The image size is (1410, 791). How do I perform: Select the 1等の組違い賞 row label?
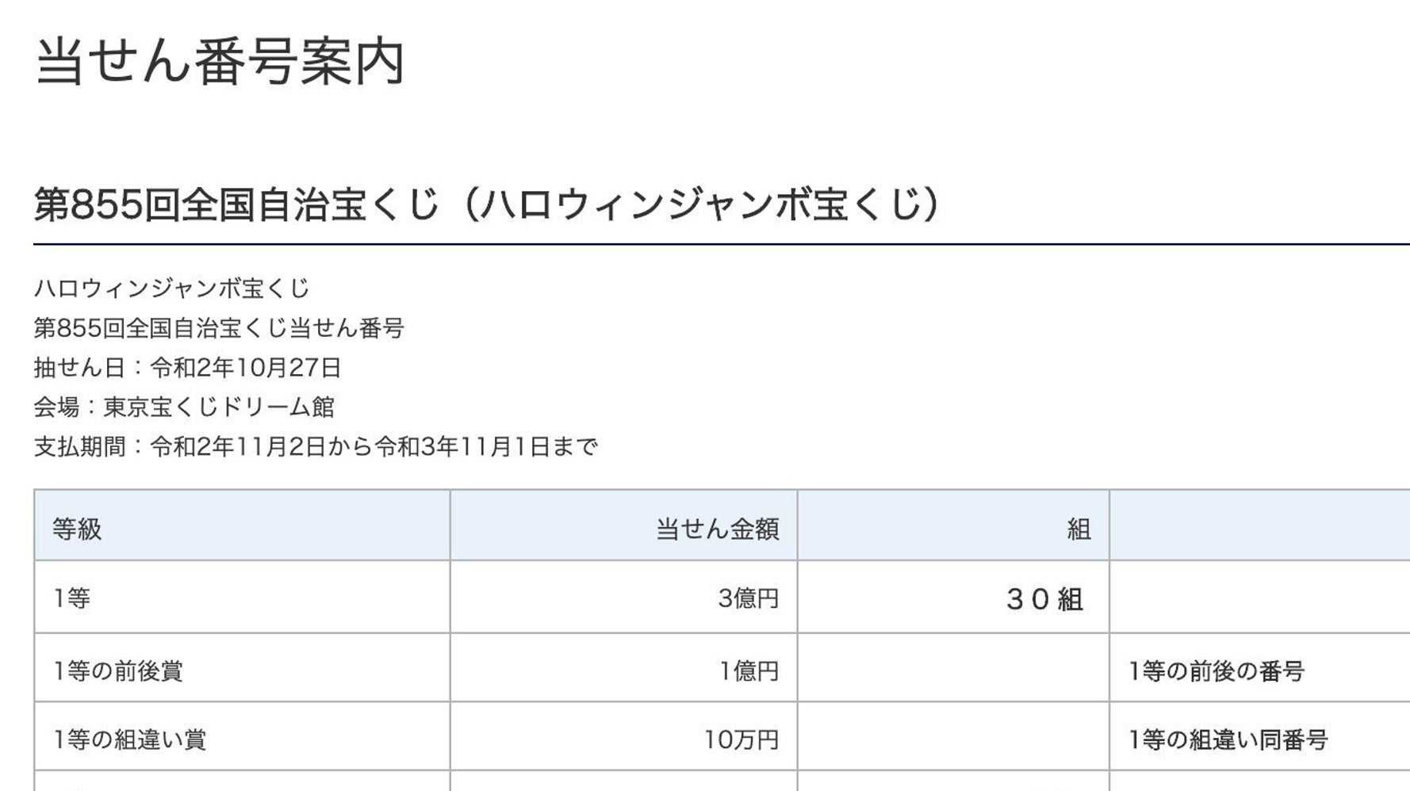[x=129, y=739]
